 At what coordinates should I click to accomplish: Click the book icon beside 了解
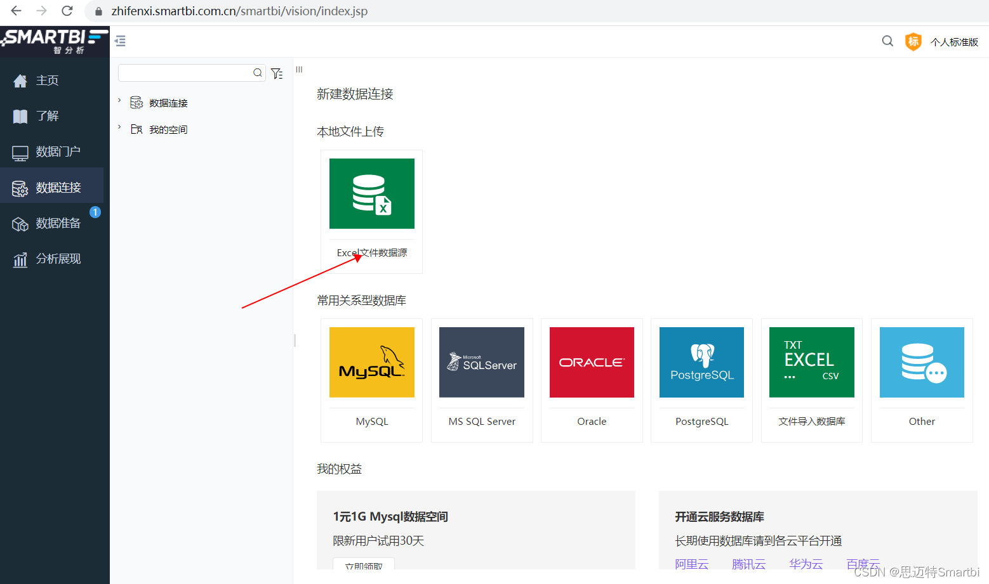pyautogui.click(x=20, y=116)
